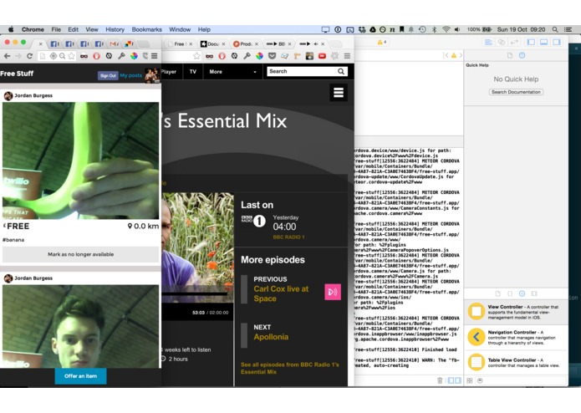Click the banana photo in Jordan Burgess's post
Viewport: 581px width, 413px height.
(x=81, y=161)
